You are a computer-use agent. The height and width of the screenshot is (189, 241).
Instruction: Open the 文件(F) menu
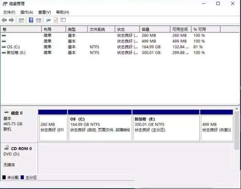coord(9,12)
